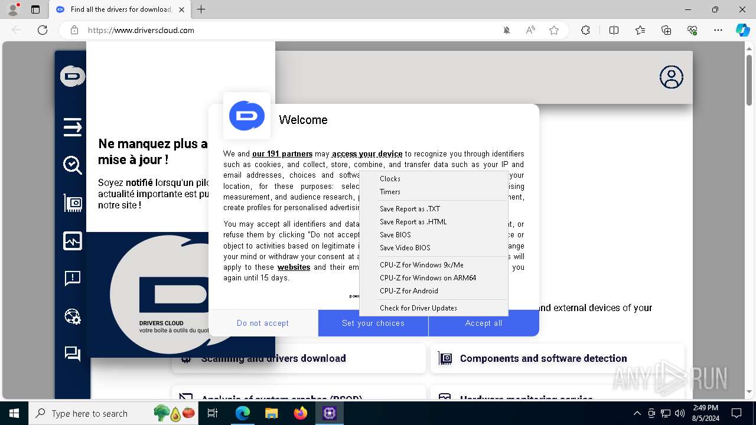Open a new browser tab
Image resolution: width=756 pixels, height=425 pixels.
(x=201, y=9)
